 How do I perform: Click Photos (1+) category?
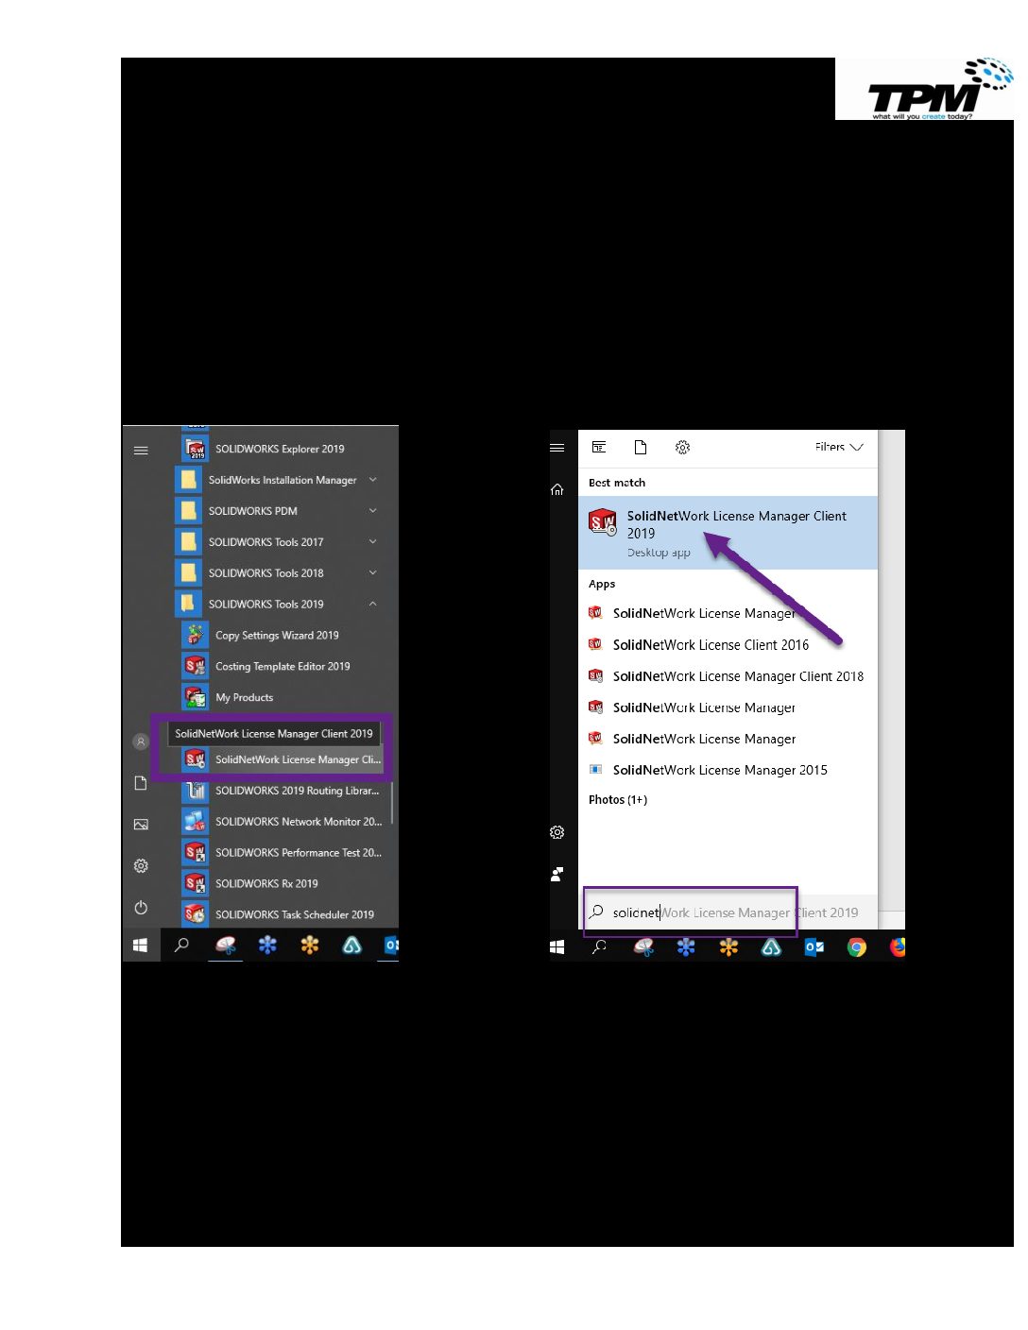[x=618, y=800]
